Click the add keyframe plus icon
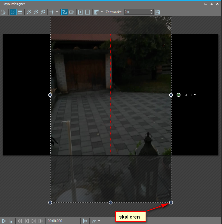 80,12
